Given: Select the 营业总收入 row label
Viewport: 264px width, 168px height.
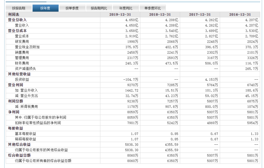Looking at the screenshot, I should pos(17,20).
